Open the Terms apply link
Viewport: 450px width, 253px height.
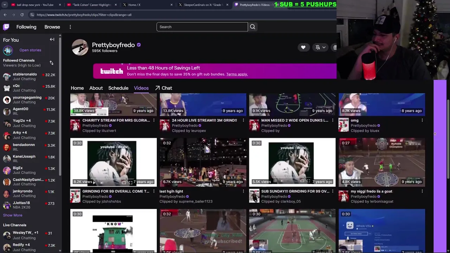[x=237, y=74]
